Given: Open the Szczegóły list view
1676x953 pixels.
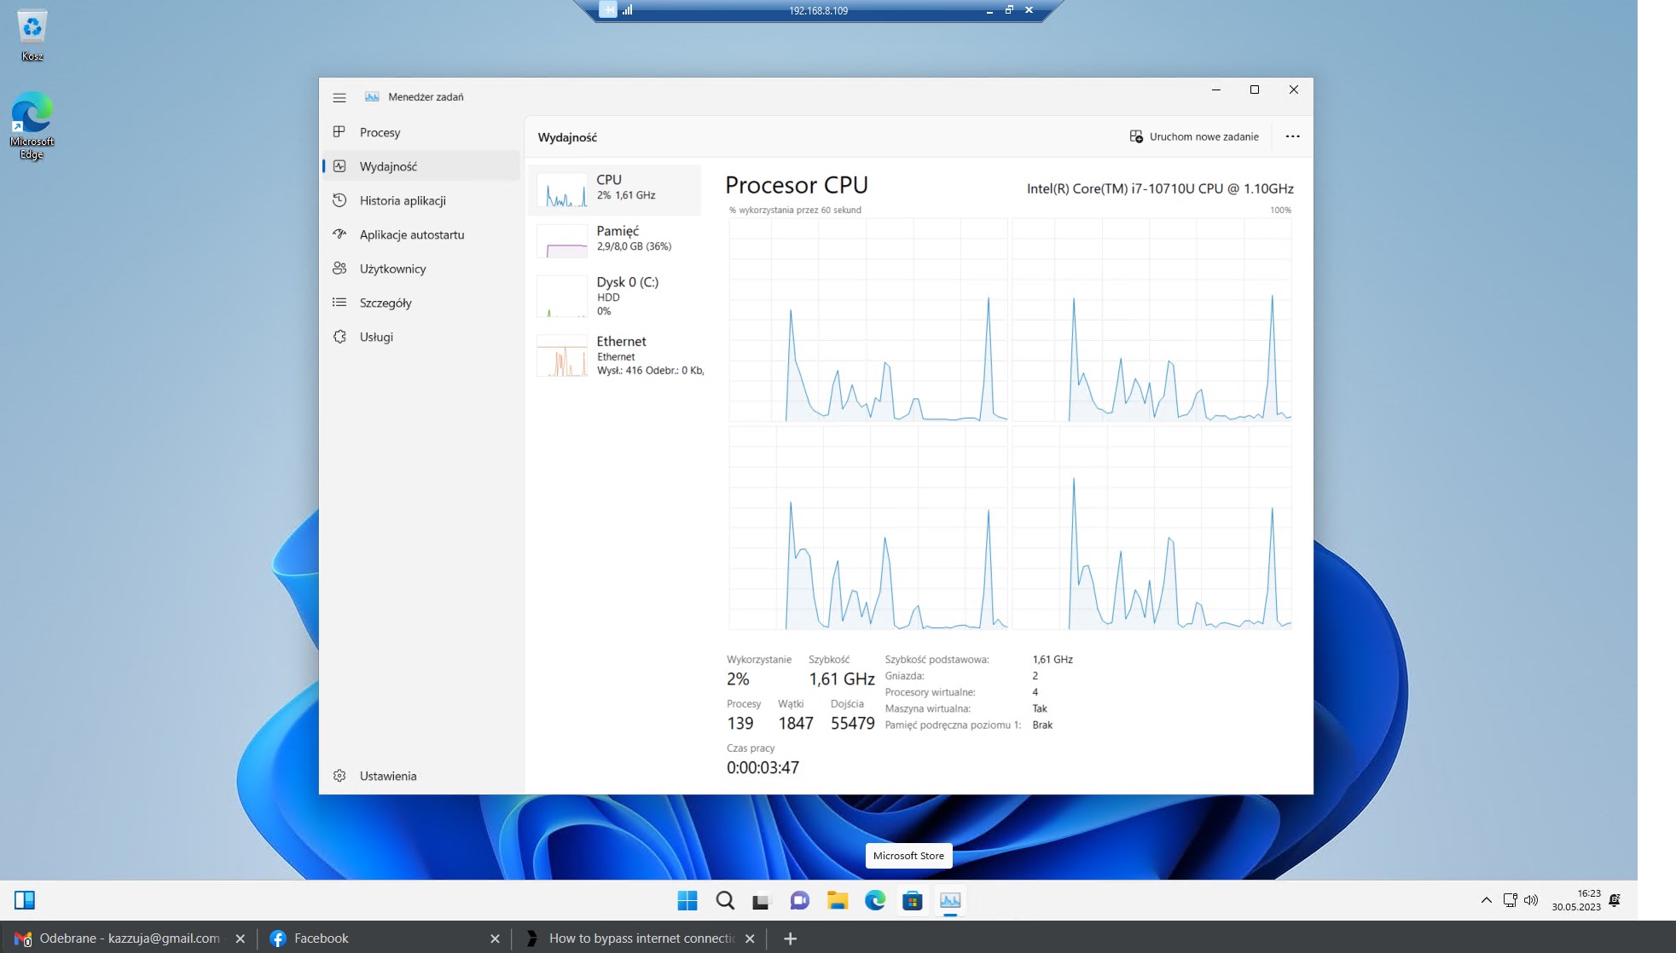Looking at the screenshot, I should coord(385,303).
